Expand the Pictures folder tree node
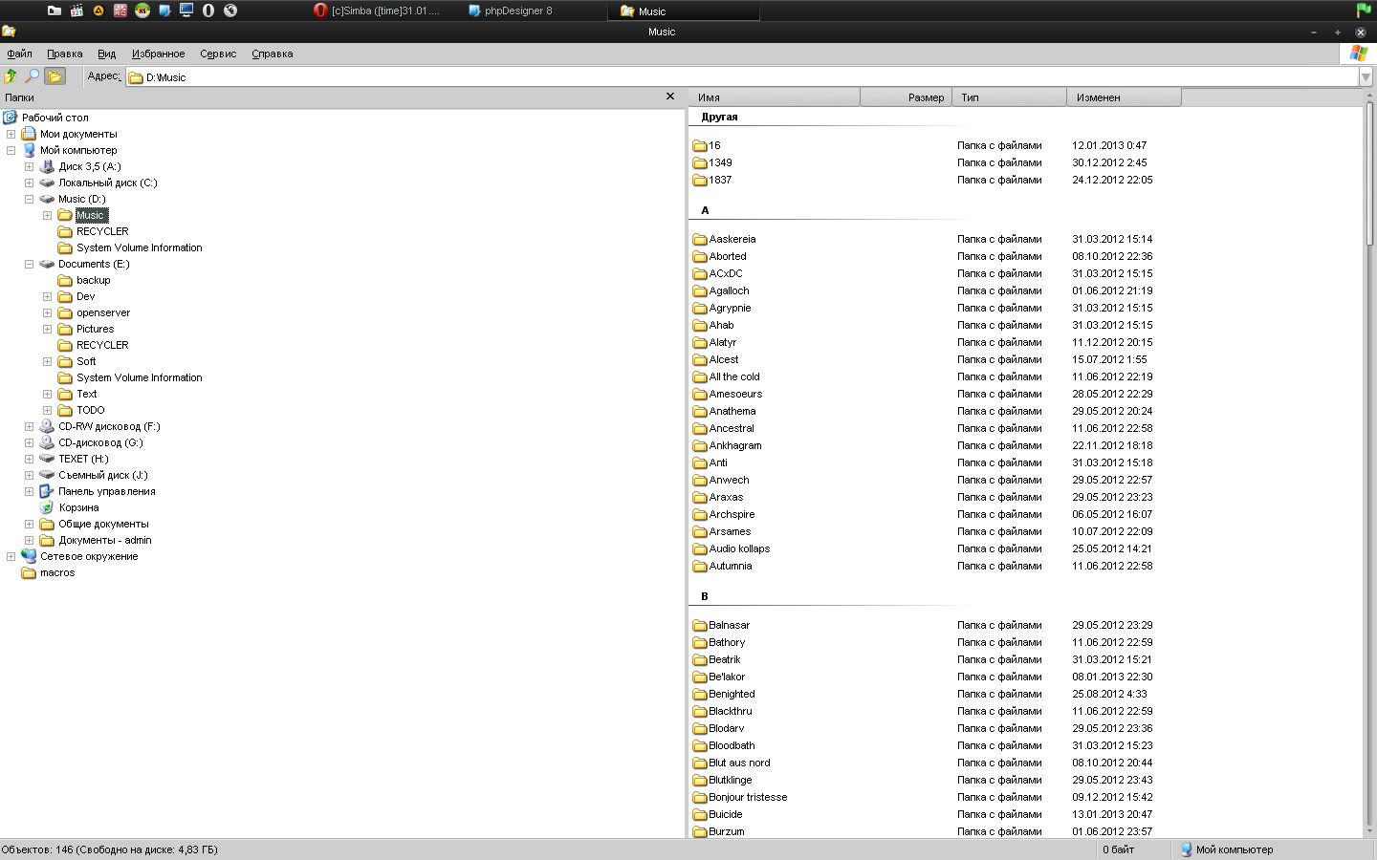Screen dimensions: 1377x860 47,329
